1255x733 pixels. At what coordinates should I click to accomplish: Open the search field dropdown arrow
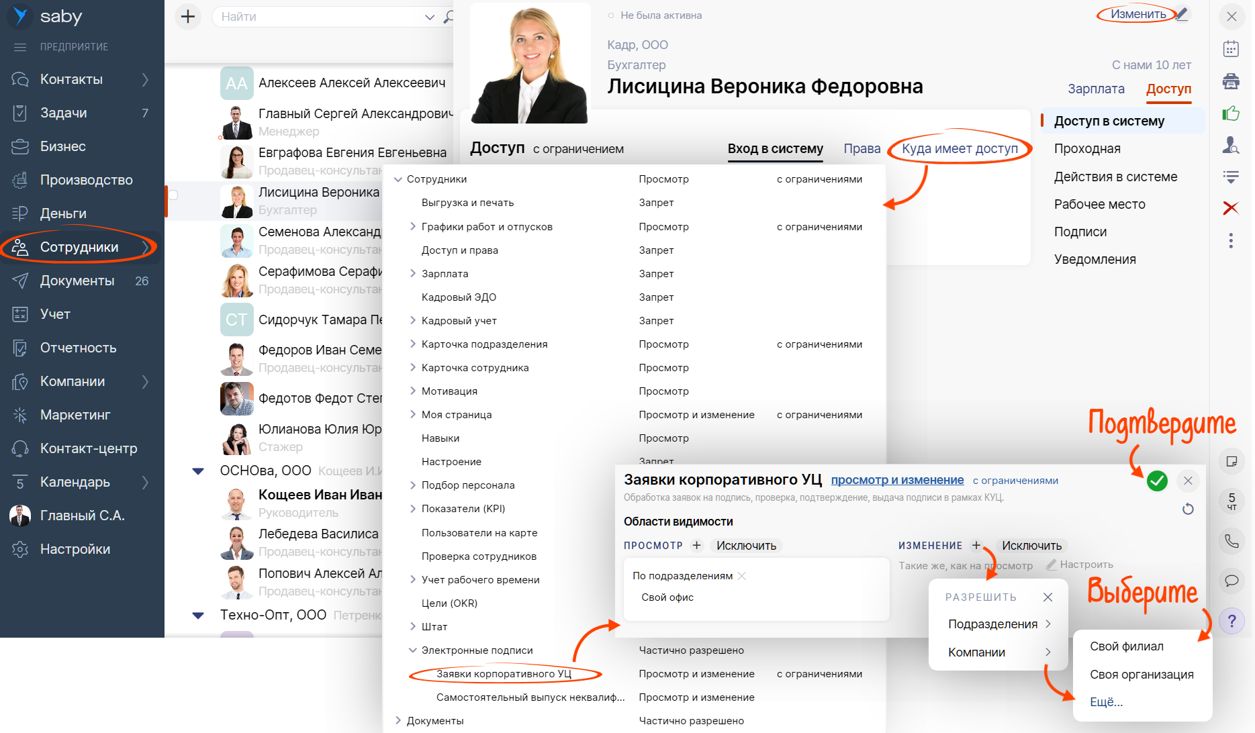[x=430, y=17]
